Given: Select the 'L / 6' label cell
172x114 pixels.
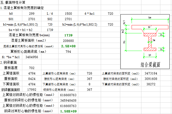Looking at the screenshot, I should (50, 14).
